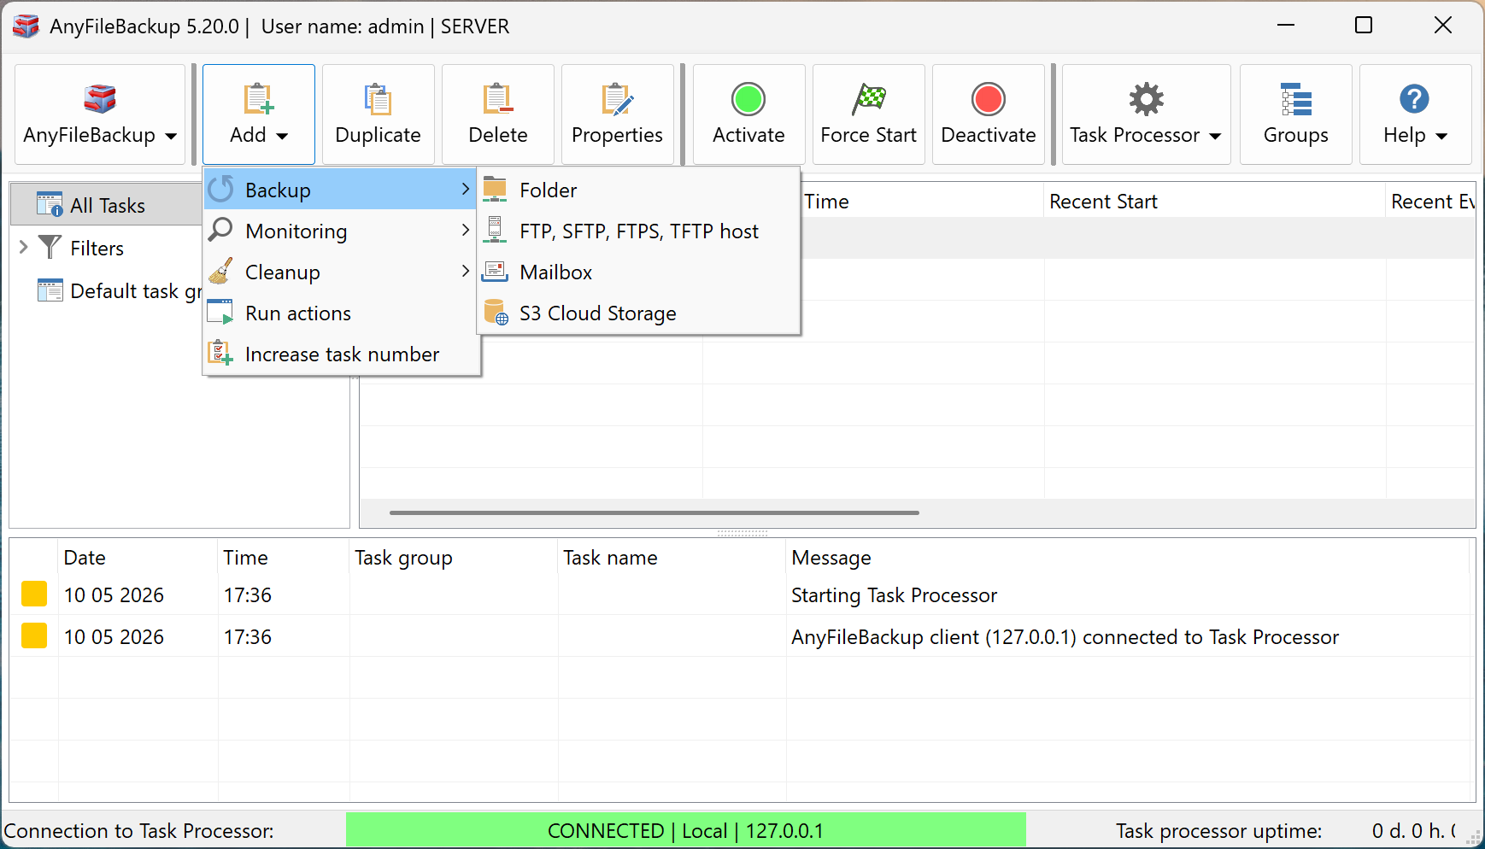Choose Run actions from the Add menu
This screenshot has height=849, width=1485.
pyautogui.click(x=340, y=313)
